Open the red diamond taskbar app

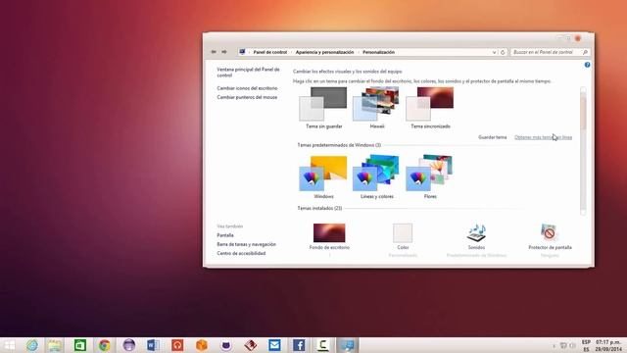point(251,345)
